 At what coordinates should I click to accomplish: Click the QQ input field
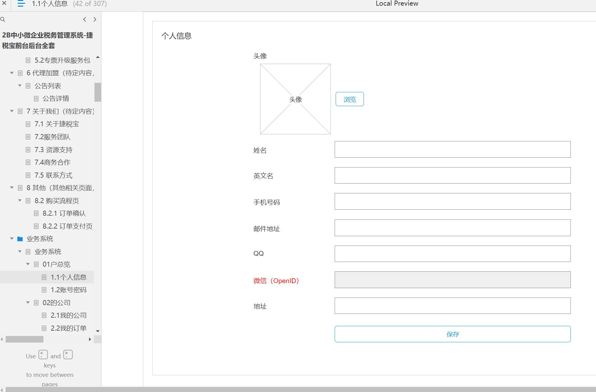pyautogui.click(x=452, y=254)
